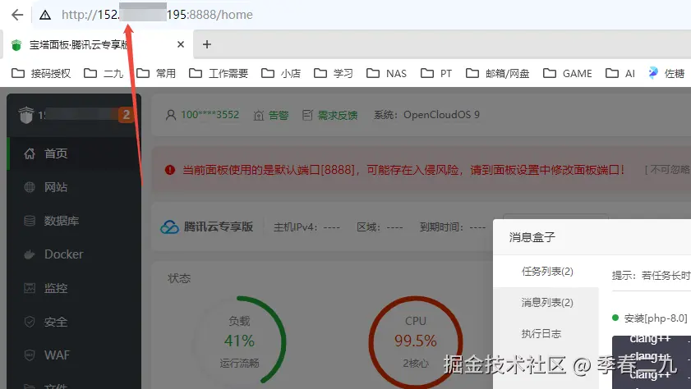
Task: Click the 区域 field
Action: (380, 227)
